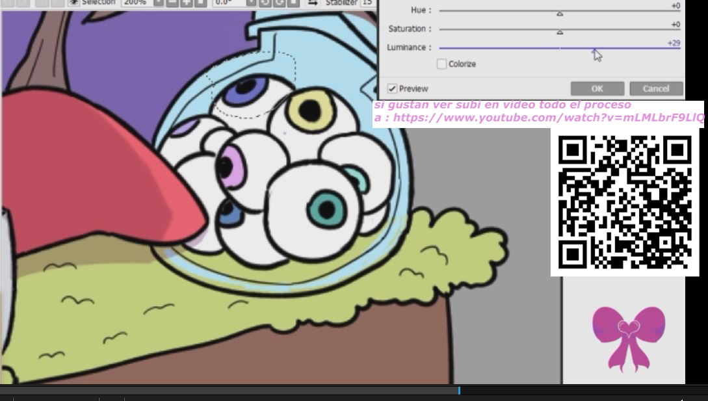Open the YouTube process video link
The image size is (708, 401).
(x=548, y=118)
